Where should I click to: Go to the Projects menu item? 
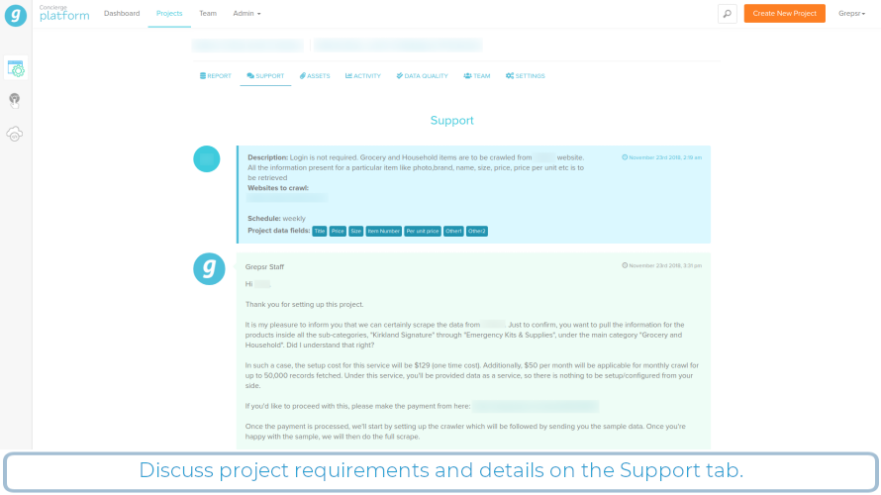(169, 14)
